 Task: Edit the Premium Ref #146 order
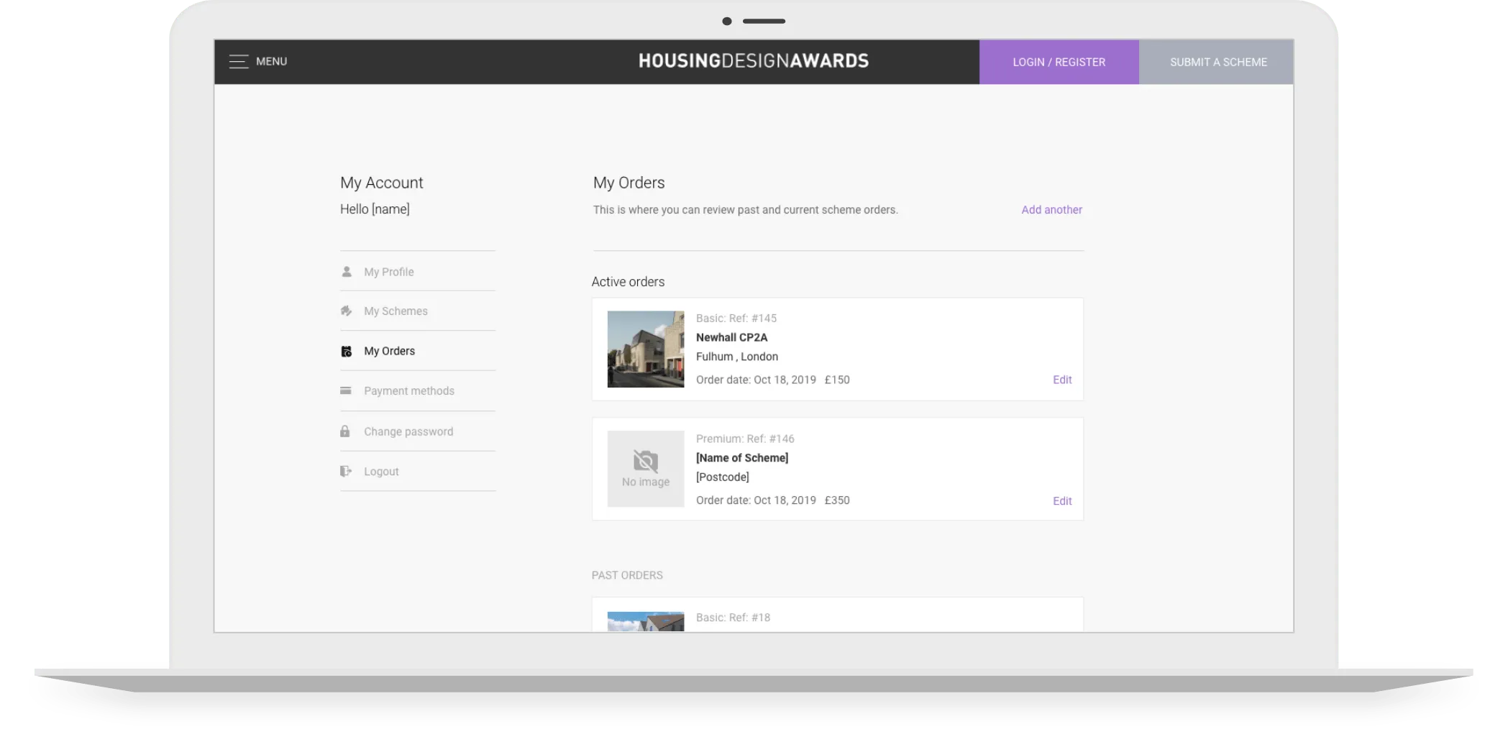click(x=1062, y=501)
